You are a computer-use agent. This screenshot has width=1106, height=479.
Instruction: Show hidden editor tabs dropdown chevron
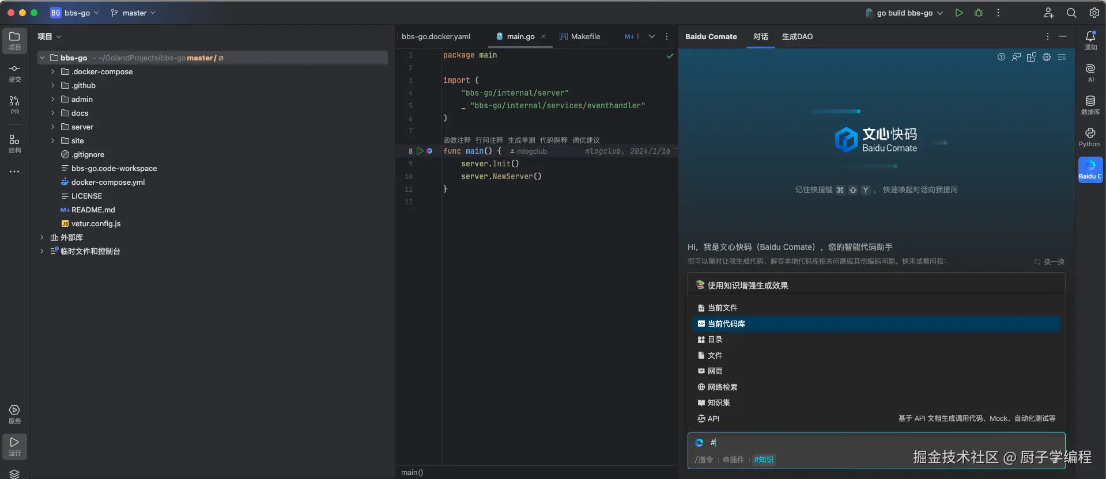click(652, 36)
